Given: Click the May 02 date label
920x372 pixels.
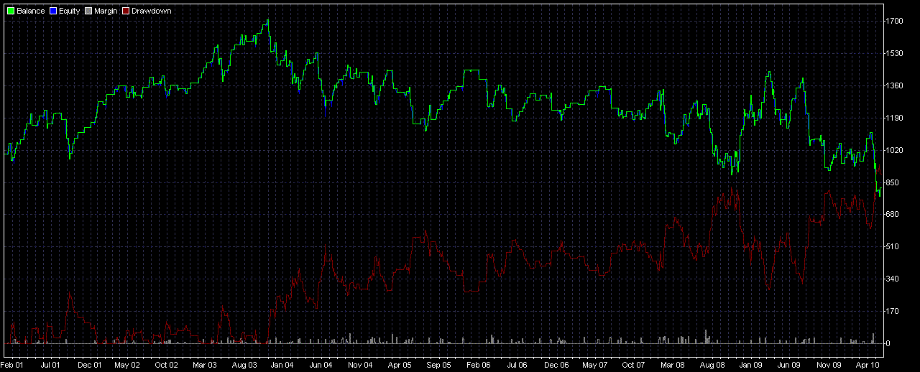Looking at the screenshot, I should pos(127,365).
